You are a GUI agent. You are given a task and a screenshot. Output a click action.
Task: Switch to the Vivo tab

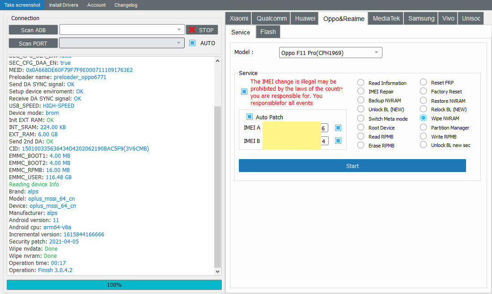[448, 18]
